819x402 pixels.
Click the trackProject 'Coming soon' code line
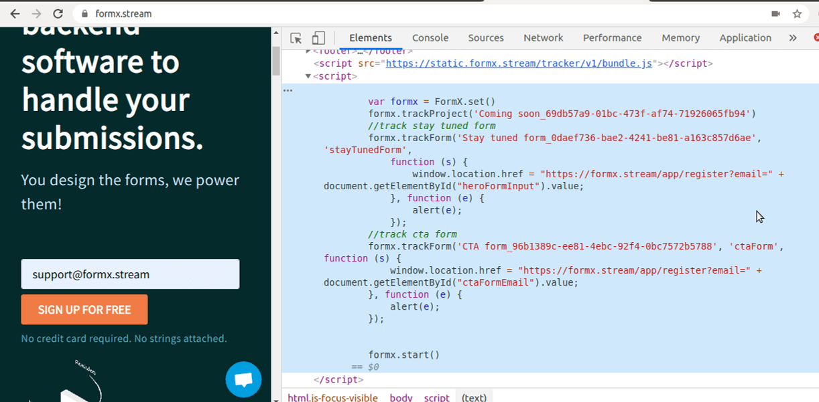coord(562,114)
